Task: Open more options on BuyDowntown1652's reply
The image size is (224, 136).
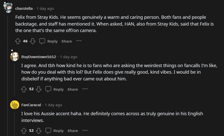Action: coord(85,89)
